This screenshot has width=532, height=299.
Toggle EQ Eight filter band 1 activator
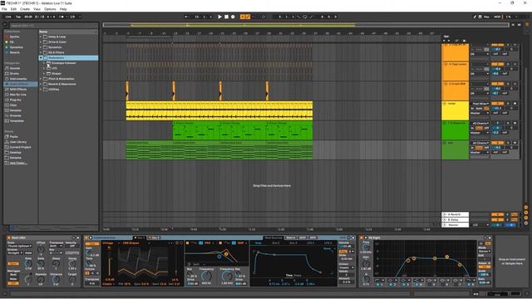[377, 284]
